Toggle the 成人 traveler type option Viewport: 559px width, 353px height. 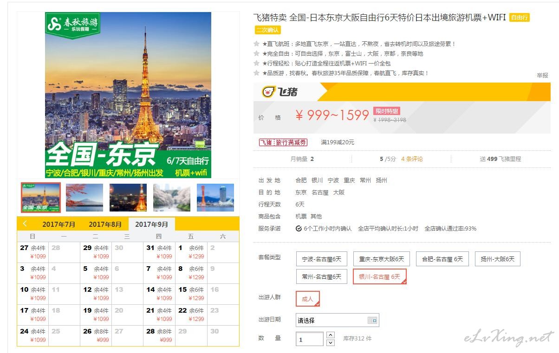point(308,299)
